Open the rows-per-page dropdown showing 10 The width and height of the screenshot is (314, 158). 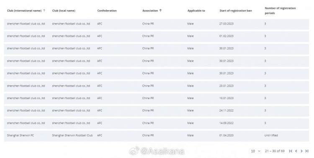pyautogui.click(x=255, y=151)
